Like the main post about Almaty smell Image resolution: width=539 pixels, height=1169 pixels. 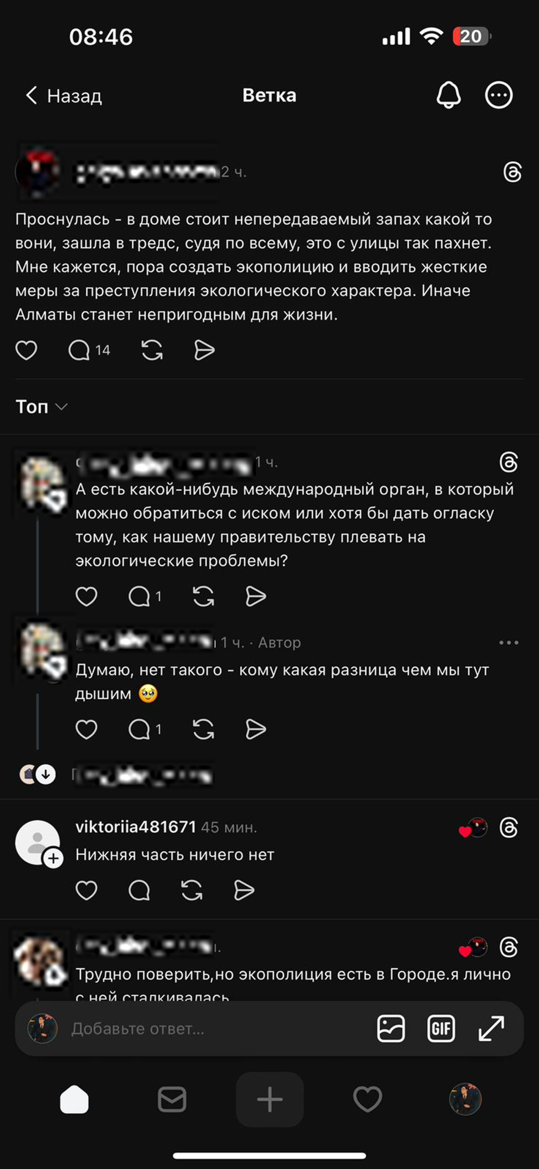[26, 350]
